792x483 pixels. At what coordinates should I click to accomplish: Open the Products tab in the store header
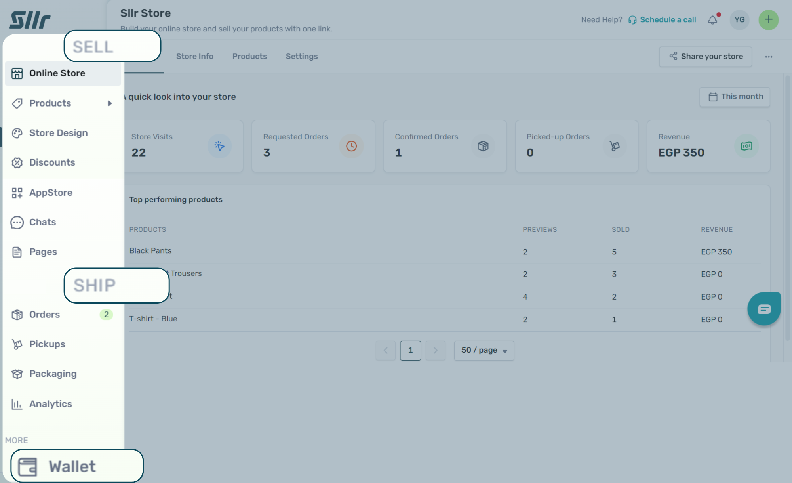pos(249,57)
